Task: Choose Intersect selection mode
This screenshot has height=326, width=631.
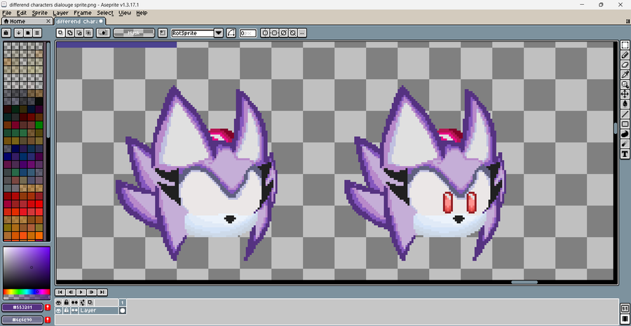Action: point(88,33)
